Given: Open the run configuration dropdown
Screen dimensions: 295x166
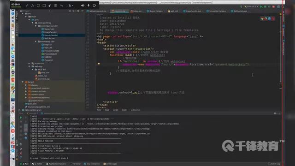Looking at the screenshot, I should pyautogui.click(x=251, y=7).
